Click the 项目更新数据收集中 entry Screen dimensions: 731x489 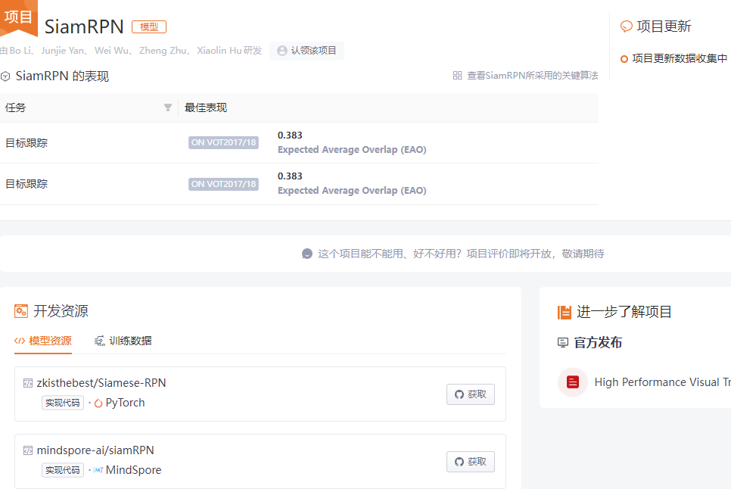tap(680, 59)
